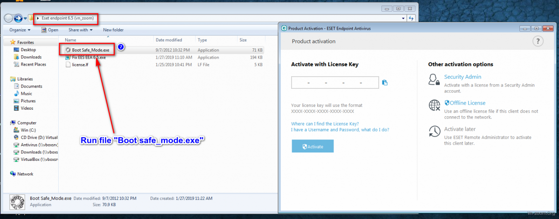This screenshot has width=559, height=219.
Task: Sort files by Date modified column
Action: click(169, 40)
